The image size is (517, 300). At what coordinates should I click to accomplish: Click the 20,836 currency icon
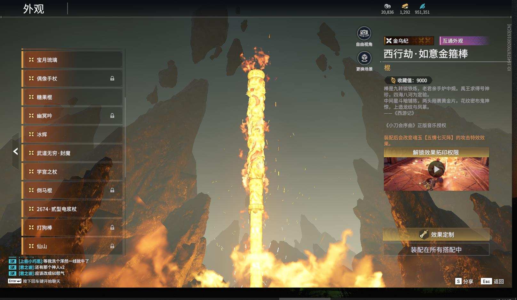[387, 6]
